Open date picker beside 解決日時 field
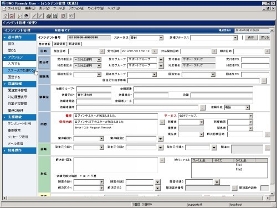The width and height of the screenshot is (277, 208). pyautogui.click(x=267, y=51)
